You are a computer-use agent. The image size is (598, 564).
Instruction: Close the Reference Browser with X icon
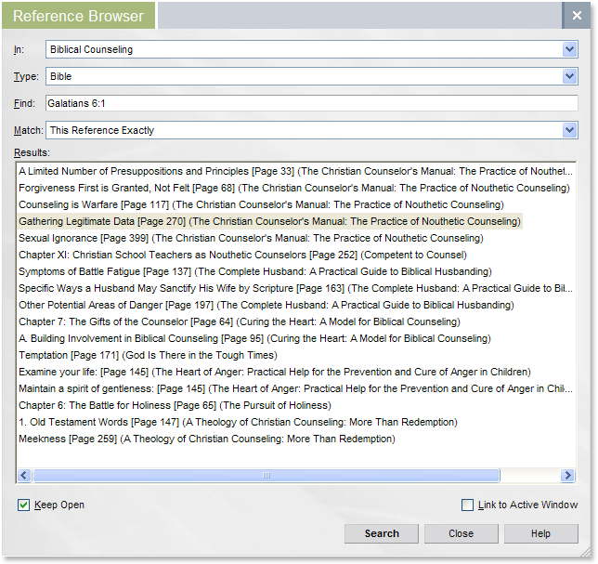click(576, 16)
